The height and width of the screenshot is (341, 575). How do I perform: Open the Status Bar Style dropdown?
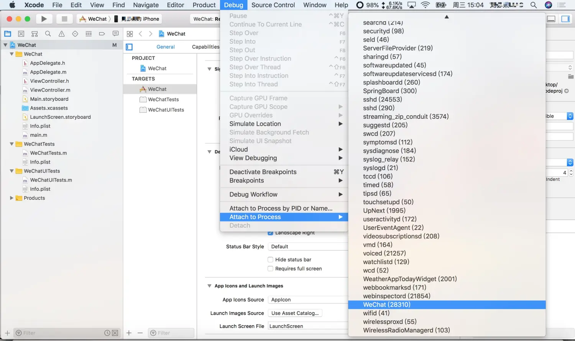coord(308,246)
